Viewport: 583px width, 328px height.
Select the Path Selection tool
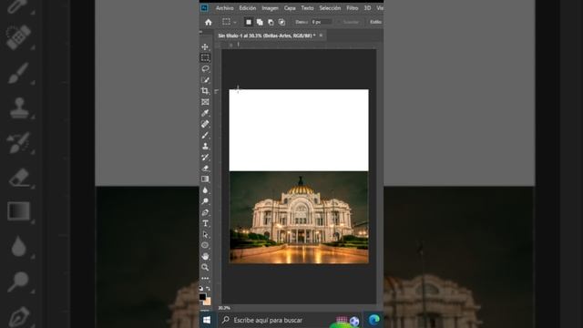click(205, 234)
